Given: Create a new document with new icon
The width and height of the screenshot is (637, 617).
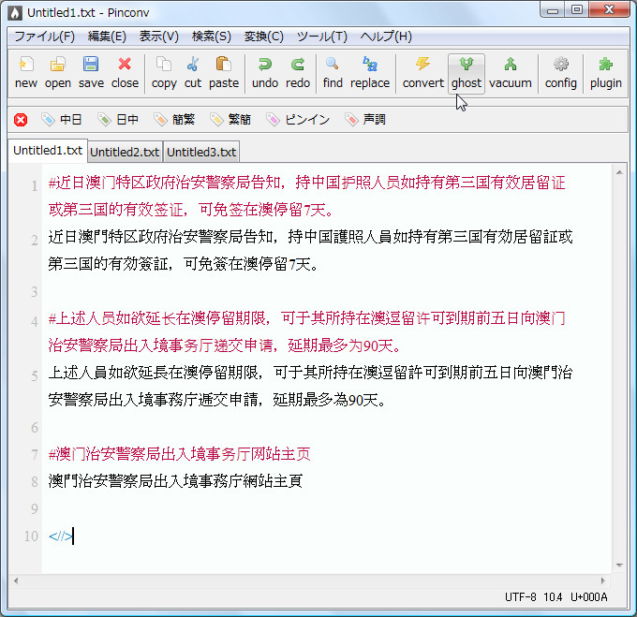Looking at the screenshot, I should 26,73.
